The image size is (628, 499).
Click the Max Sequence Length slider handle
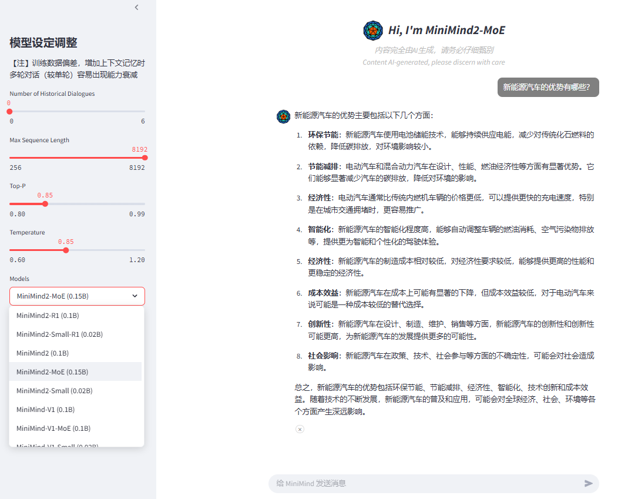coord(145,158)
